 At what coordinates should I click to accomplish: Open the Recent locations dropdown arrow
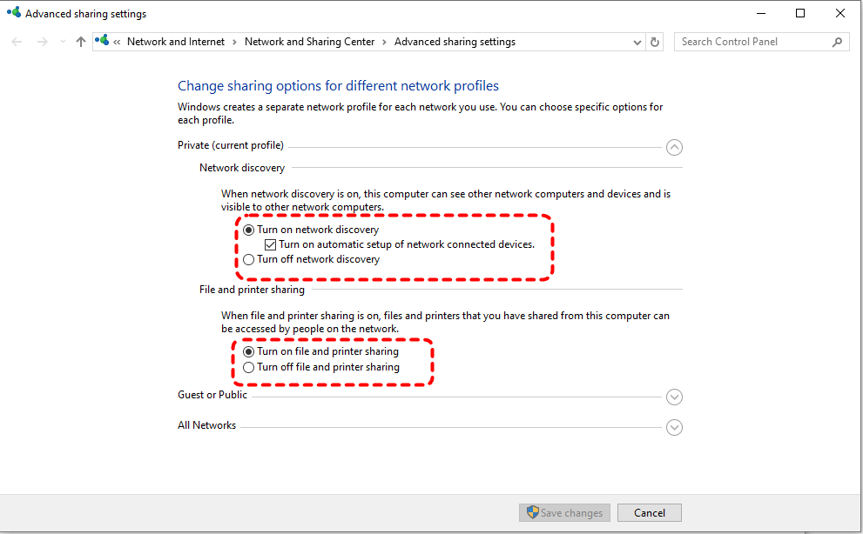point(62,42)
